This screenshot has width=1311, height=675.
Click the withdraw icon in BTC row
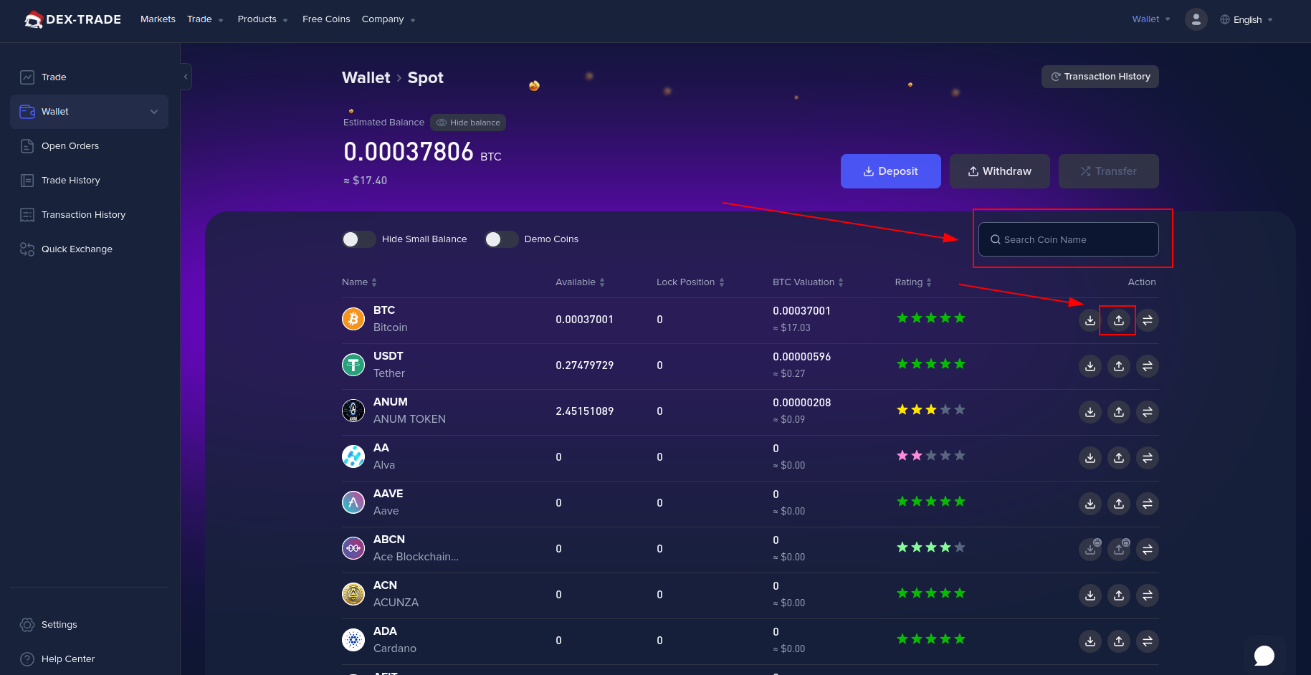click(x=1119, y=320)
